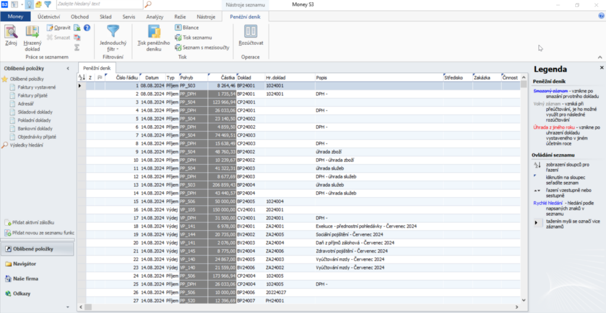Image resolution: width=606 pixels, height=313 pixels.
Task: Expand the navigation pane options arrow at bottom
Action: (67, 307)
